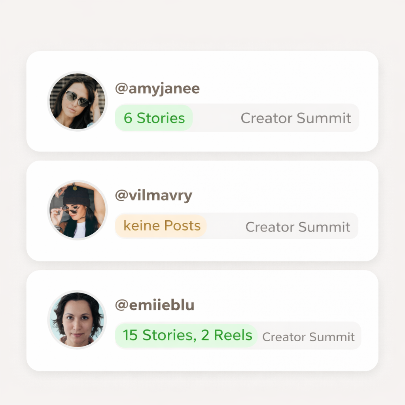Click the gap between amyjanee and vilmavry cards
Image resolution: width=405 pixels, height=405 pixels.
[x=202, y=156]
